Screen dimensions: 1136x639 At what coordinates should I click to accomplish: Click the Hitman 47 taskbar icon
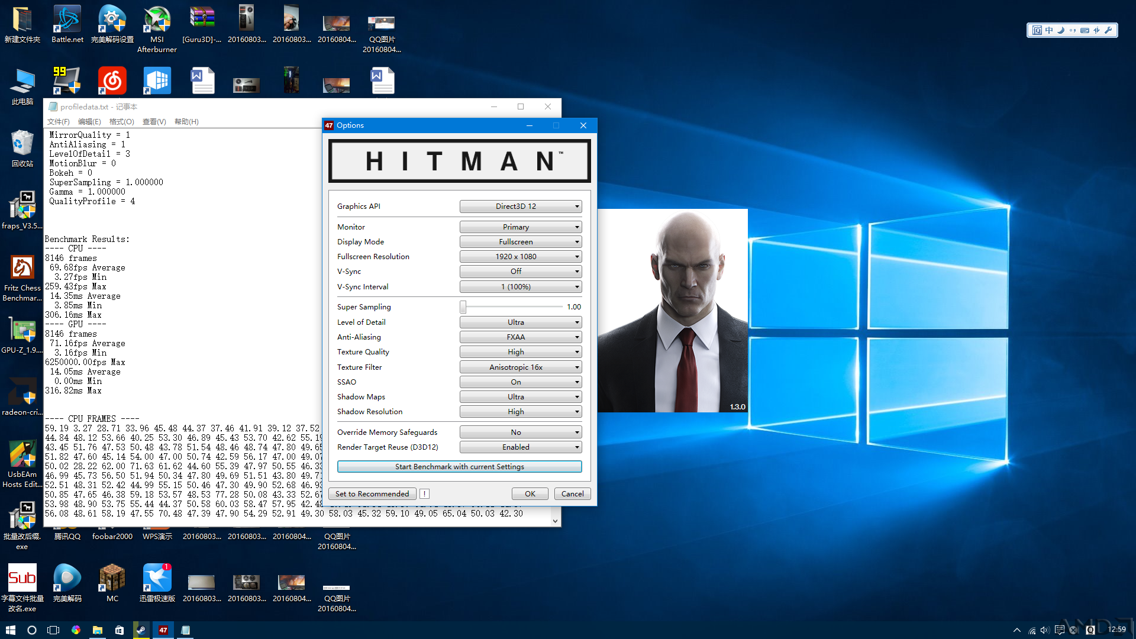click(x=163, y=630)
